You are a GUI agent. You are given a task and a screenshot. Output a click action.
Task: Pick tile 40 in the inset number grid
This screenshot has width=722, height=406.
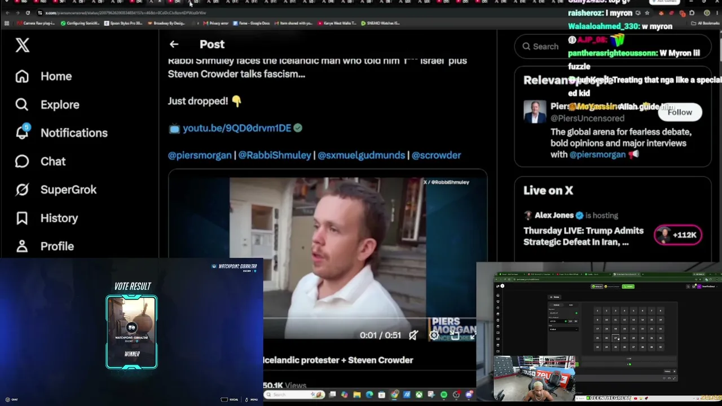point(661,347)
